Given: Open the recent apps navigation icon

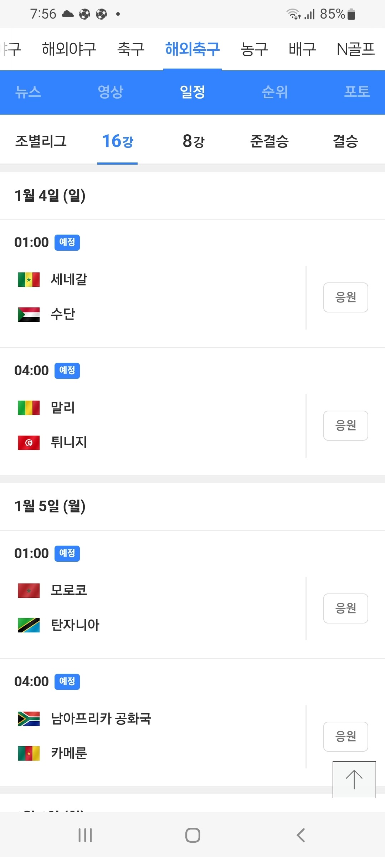Looking at the screenshot, I should click(85, 835).
